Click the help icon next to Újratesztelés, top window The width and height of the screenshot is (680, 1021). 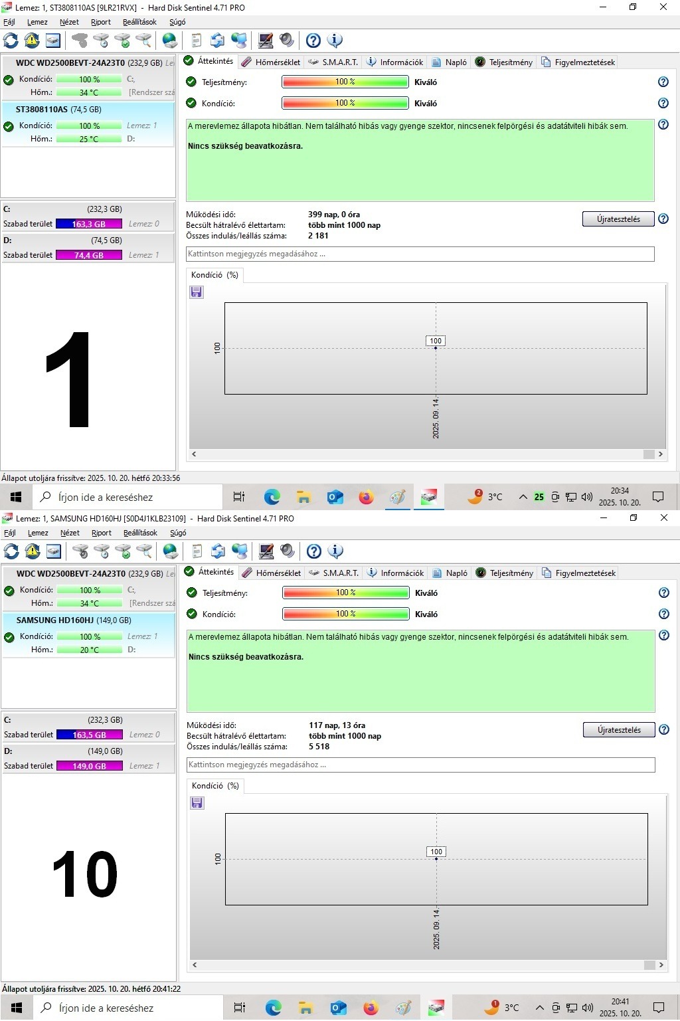(663, 219)
